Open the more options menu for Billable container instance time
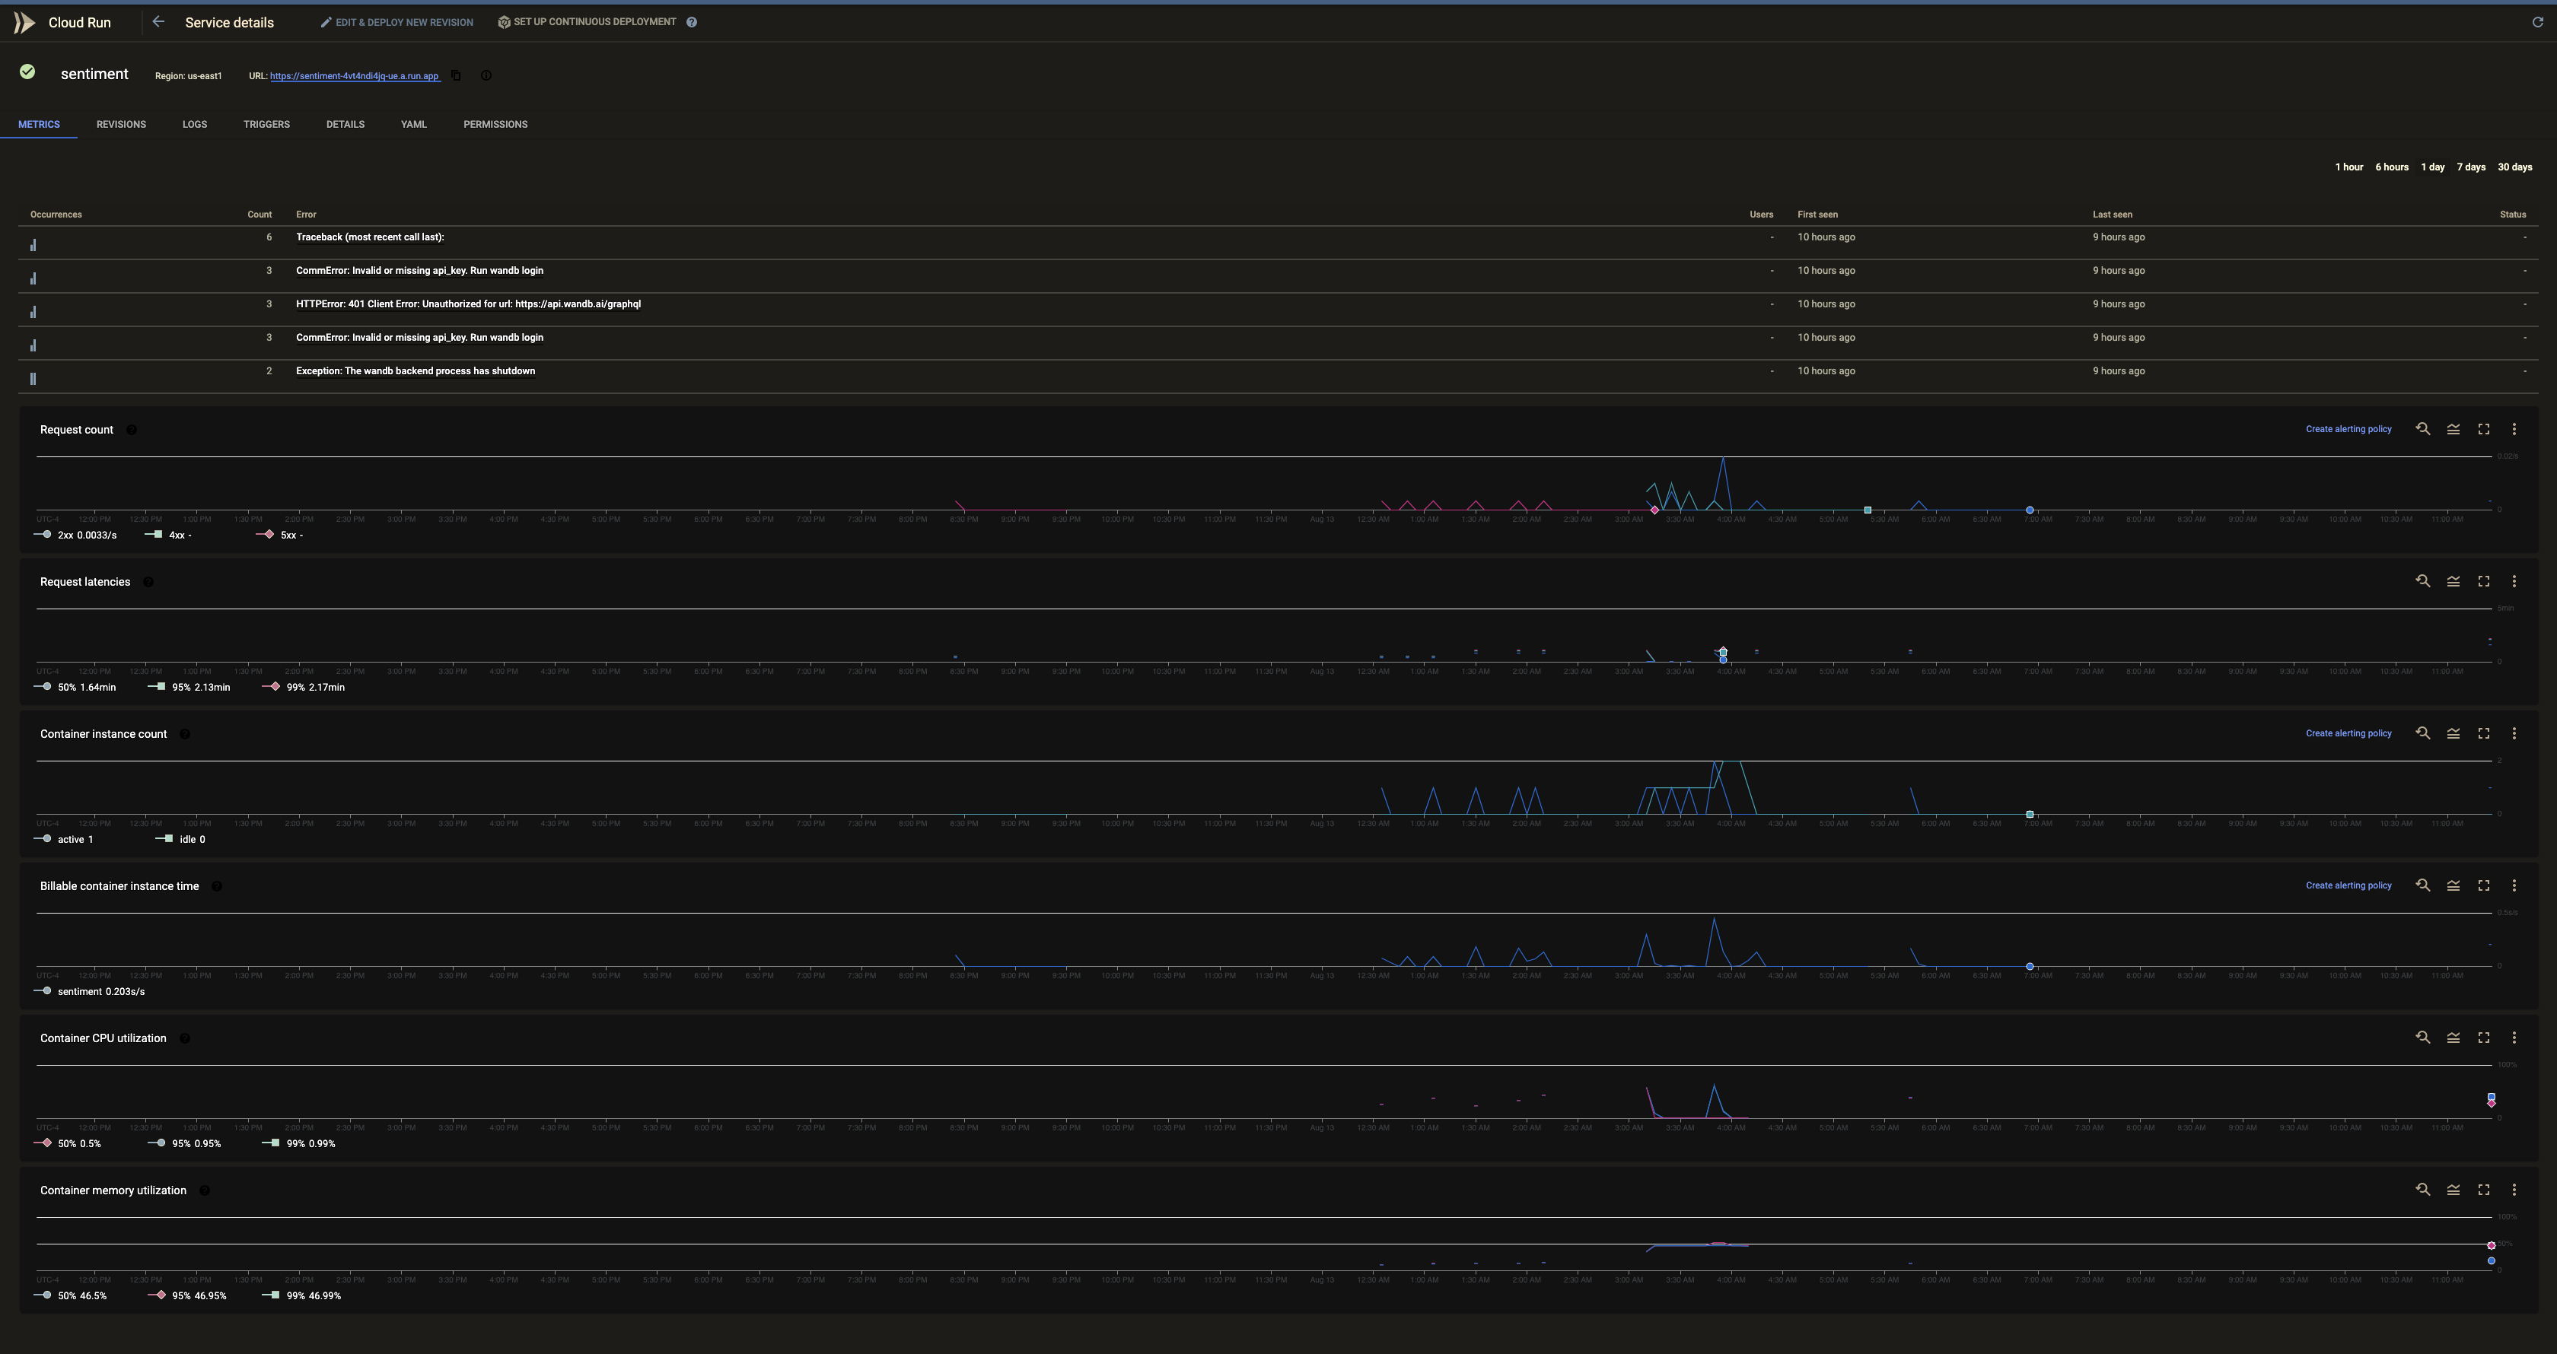This screenshot has width=2557, height=1354. click(2514, 885)
